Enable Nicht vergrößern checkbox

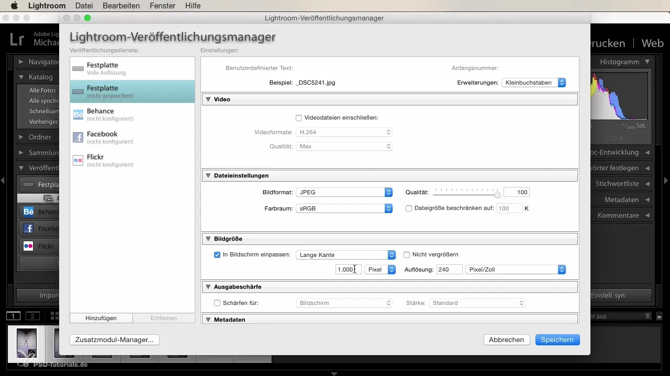click(x=407, y=255)
